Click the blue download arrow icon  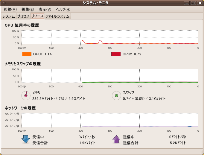(25, 140)
